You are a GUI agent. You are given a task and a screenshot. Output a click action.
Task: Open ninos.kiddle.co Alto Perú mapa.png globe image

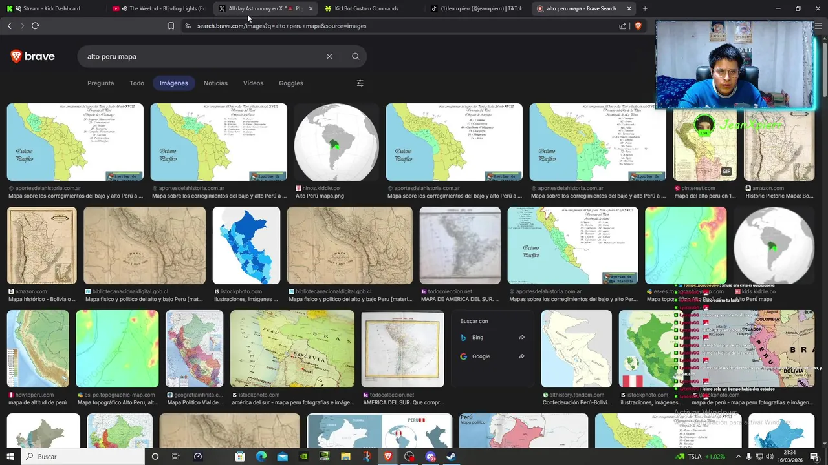click(336, 142)
